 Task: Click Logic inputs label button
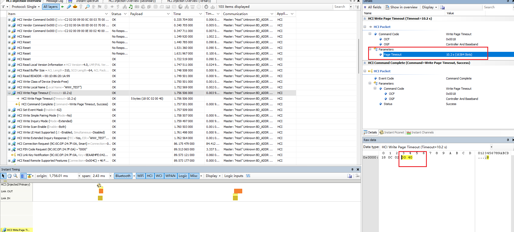[x=234, y=176]
